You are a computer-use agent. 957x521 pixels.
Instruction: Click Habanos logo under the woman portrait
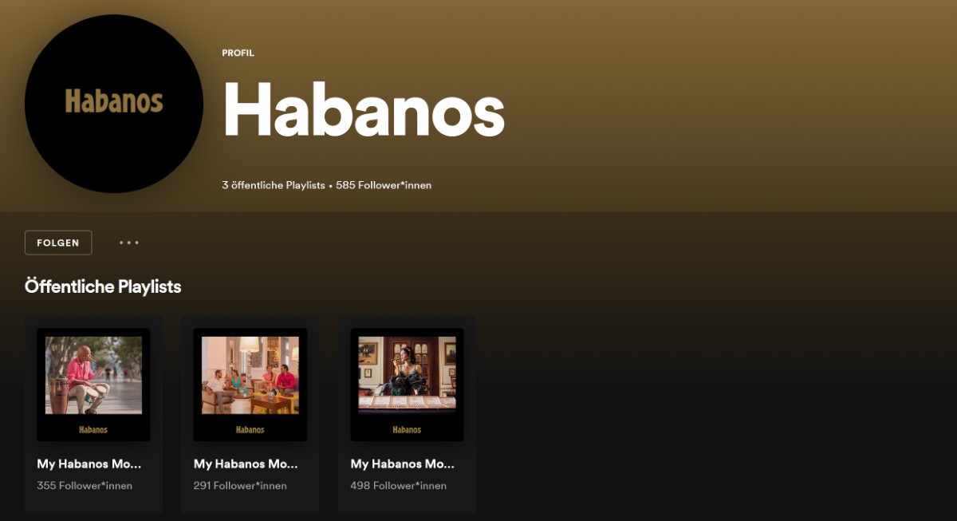407,429
